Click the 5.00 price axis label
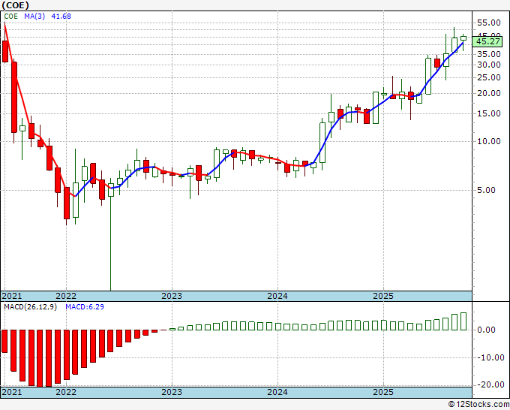This screenshot has height=410, width=510. [486, 190]
